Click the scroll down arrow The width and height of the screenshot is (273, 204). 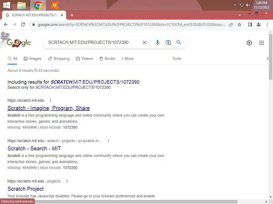(271, 197)
